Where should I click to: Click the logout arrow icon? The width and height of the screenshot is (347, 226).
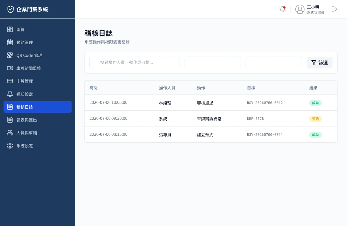tap(334, 9)
